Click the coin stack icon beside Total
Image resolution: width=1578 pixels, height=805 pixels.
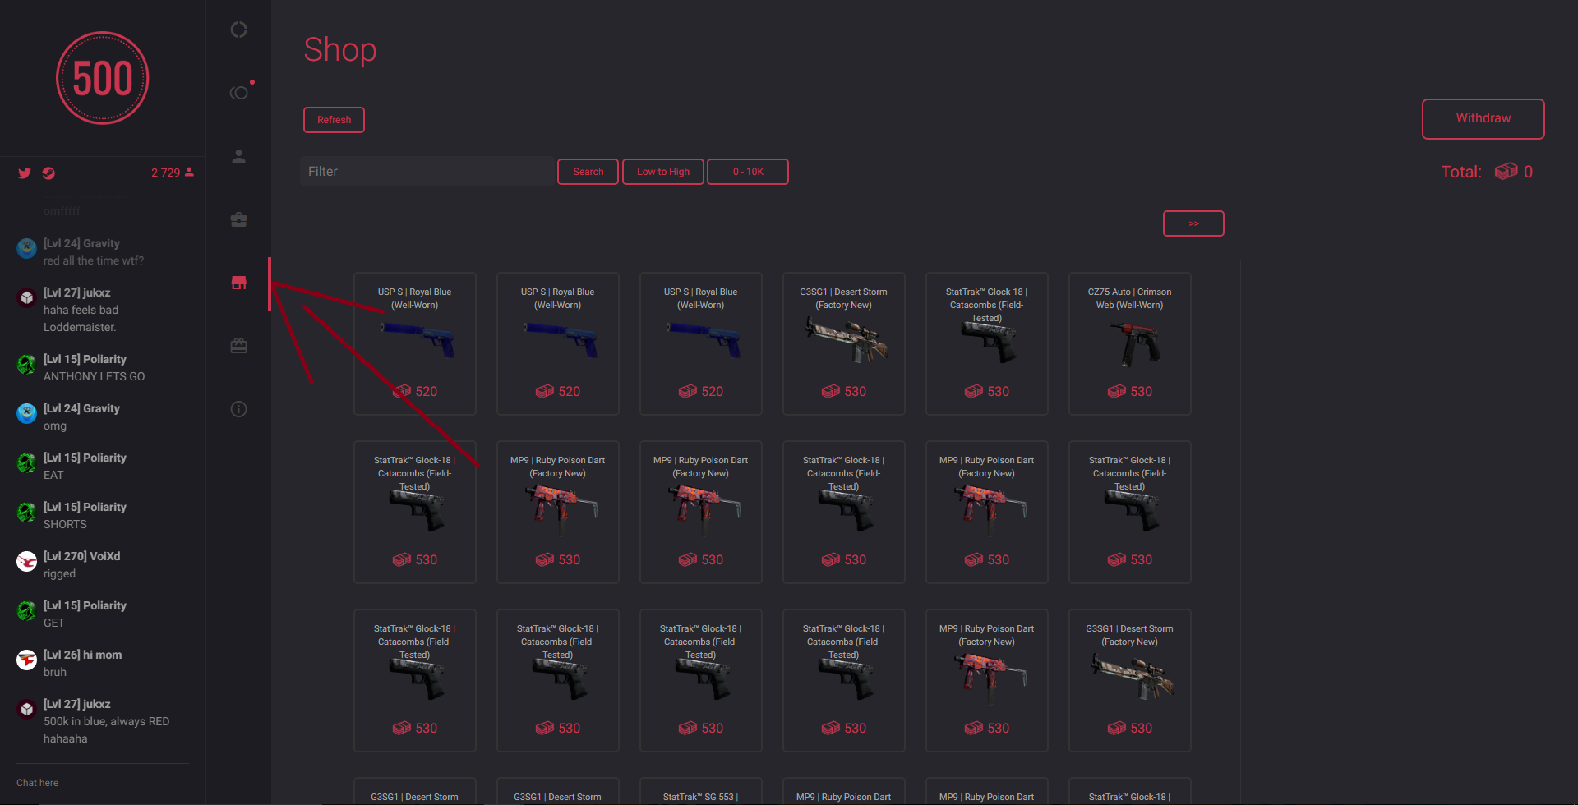pyautogui.click(x=1506, y=172)
